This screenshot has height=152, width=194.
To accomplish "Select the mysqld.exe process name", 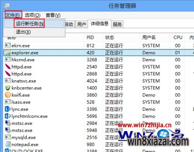I will coord(24,138).
